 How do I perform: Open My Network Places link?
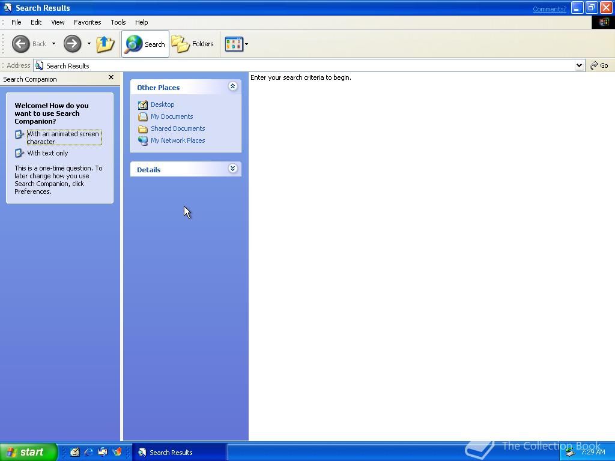click(x=178, y=140)
